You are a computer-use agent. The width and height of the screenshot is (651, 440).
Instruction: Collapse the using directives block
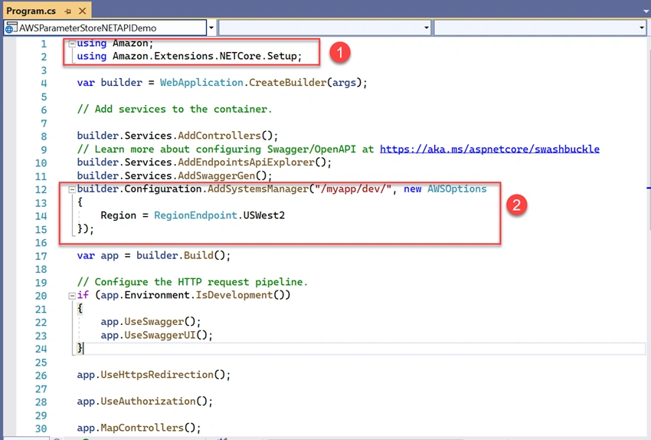coord(72,43)
